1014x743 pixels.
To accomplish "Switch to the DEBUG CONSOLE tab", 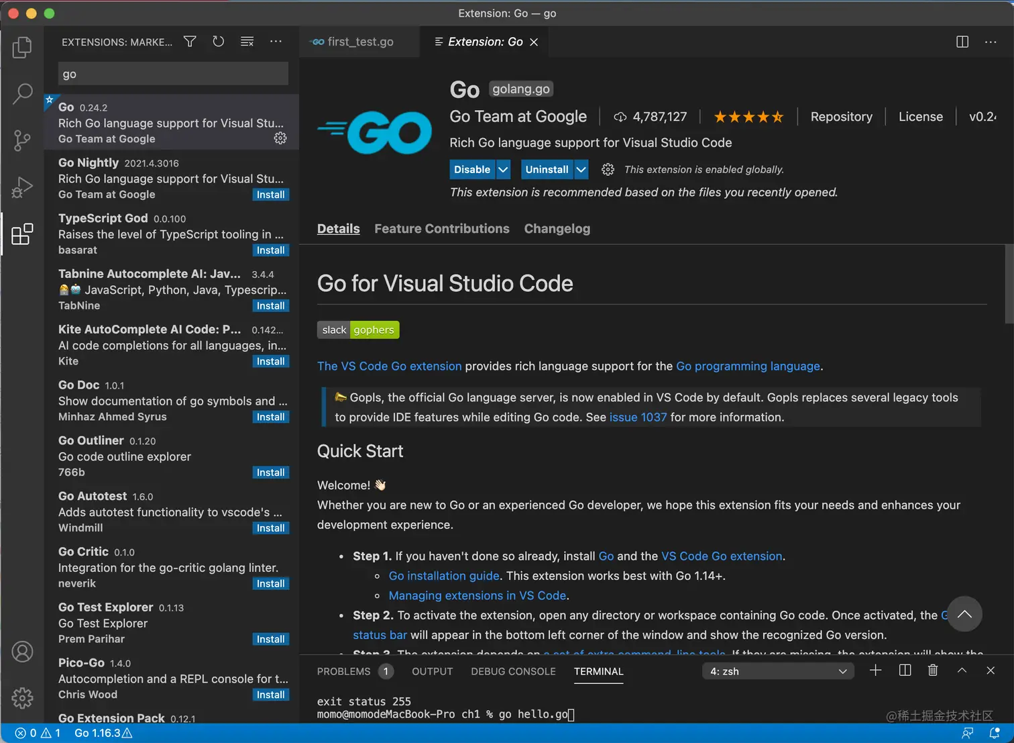I will pyautogui.click(x=514, y=671).
